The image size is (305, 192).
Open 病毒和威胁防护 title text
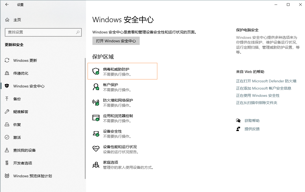[x=116, y=69]
